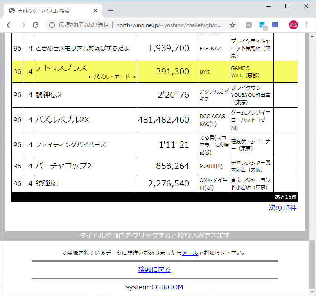Return to search via 検索に戻る link
This screenshot has height=296, width=316.
click(154, 269)
